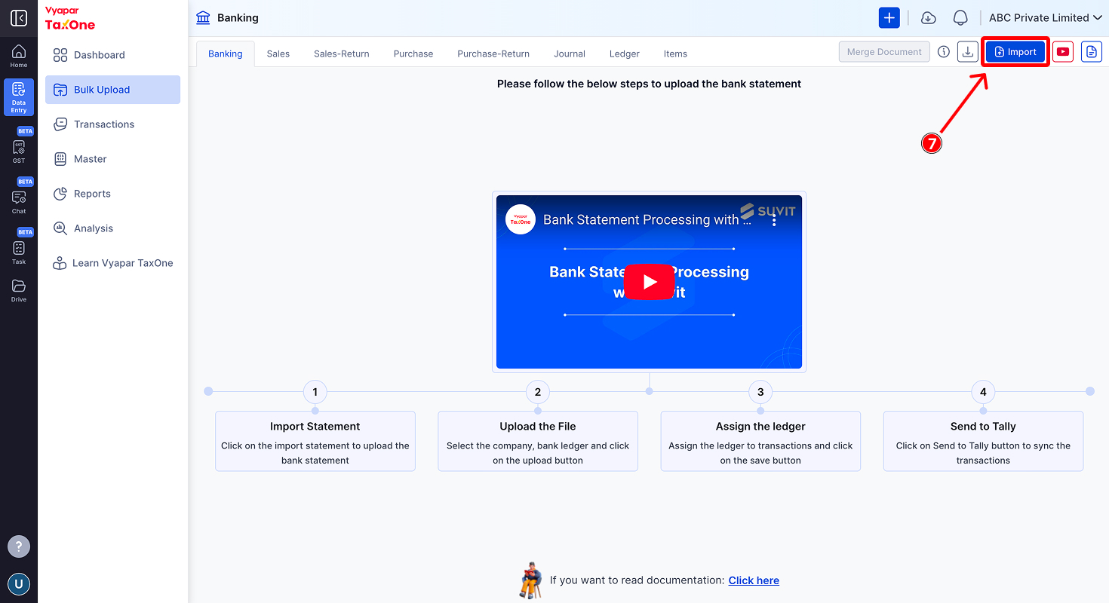Switch to the Items tab
The image size is (1109, 603).
point(675,54)
